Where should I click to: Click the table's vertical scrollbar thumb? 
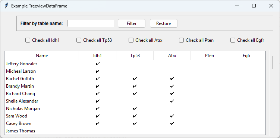(x=273, y=63)
